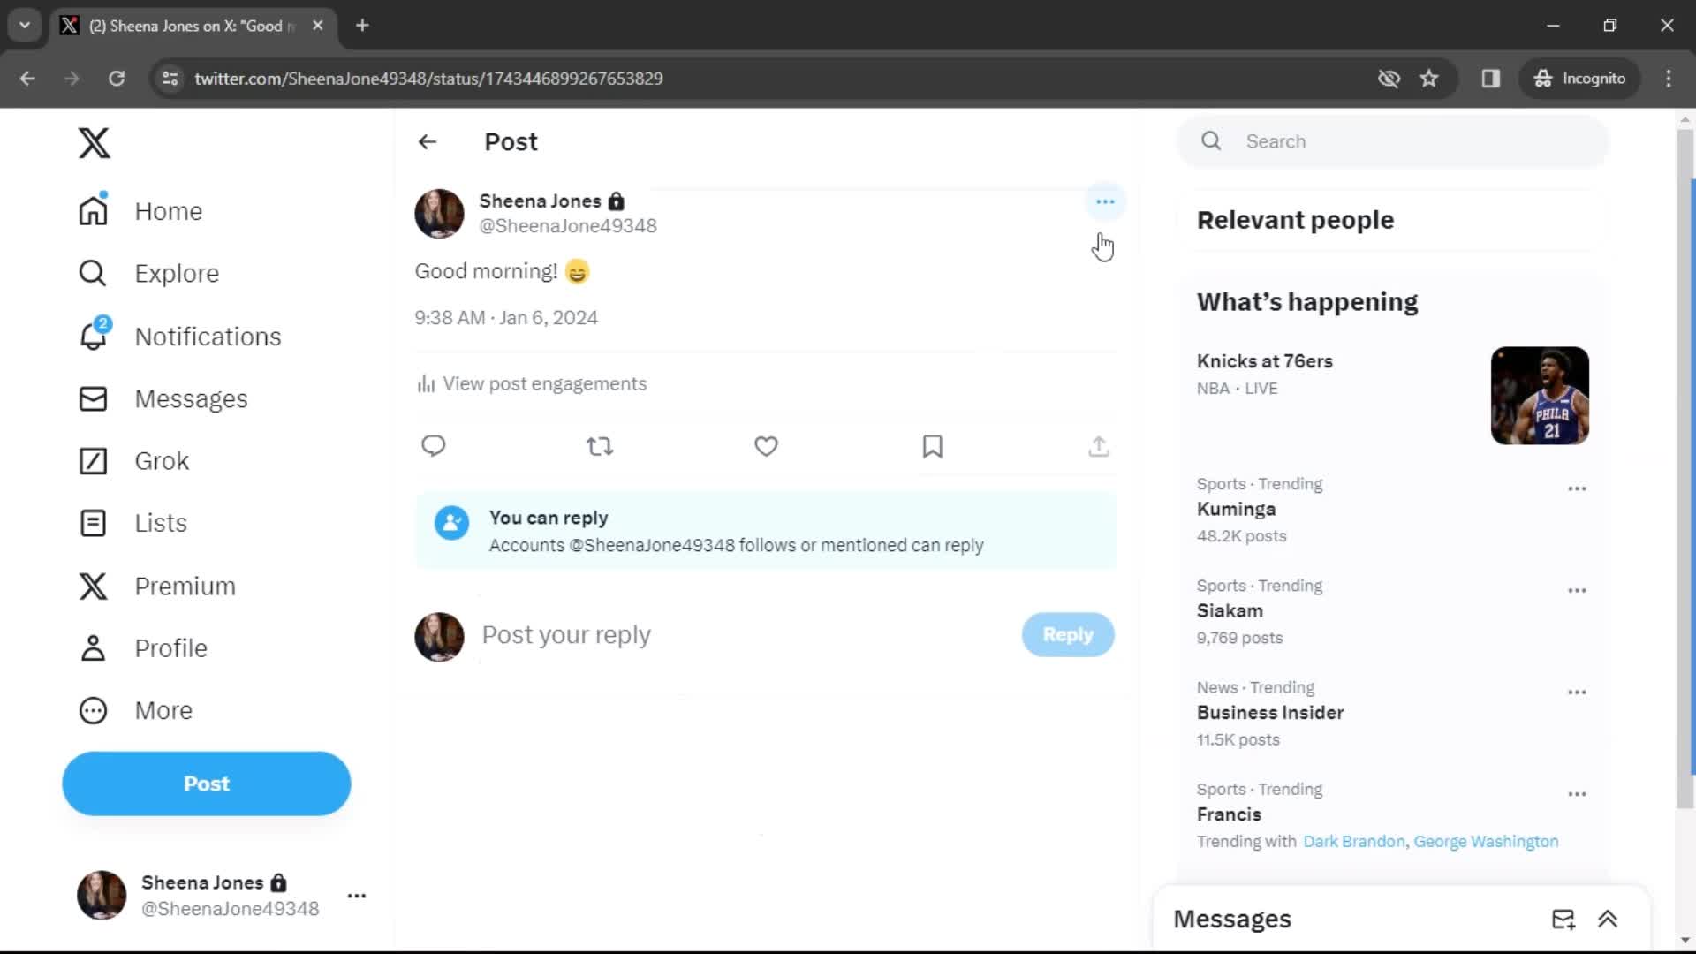Viewport: 1696px width, 954px height.
Task: Open Sheena Jones post avatar
Action: tap(439, 213)
